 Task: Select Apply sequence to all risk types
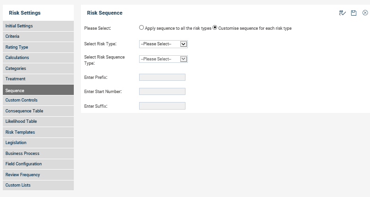point(141,27)
